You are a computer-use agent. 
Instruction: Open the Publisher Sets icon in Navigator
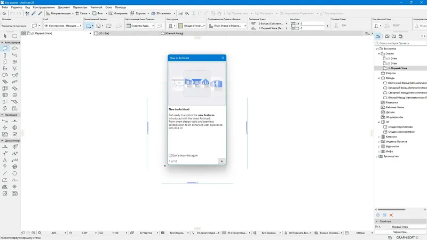click(x=401, y=36)
